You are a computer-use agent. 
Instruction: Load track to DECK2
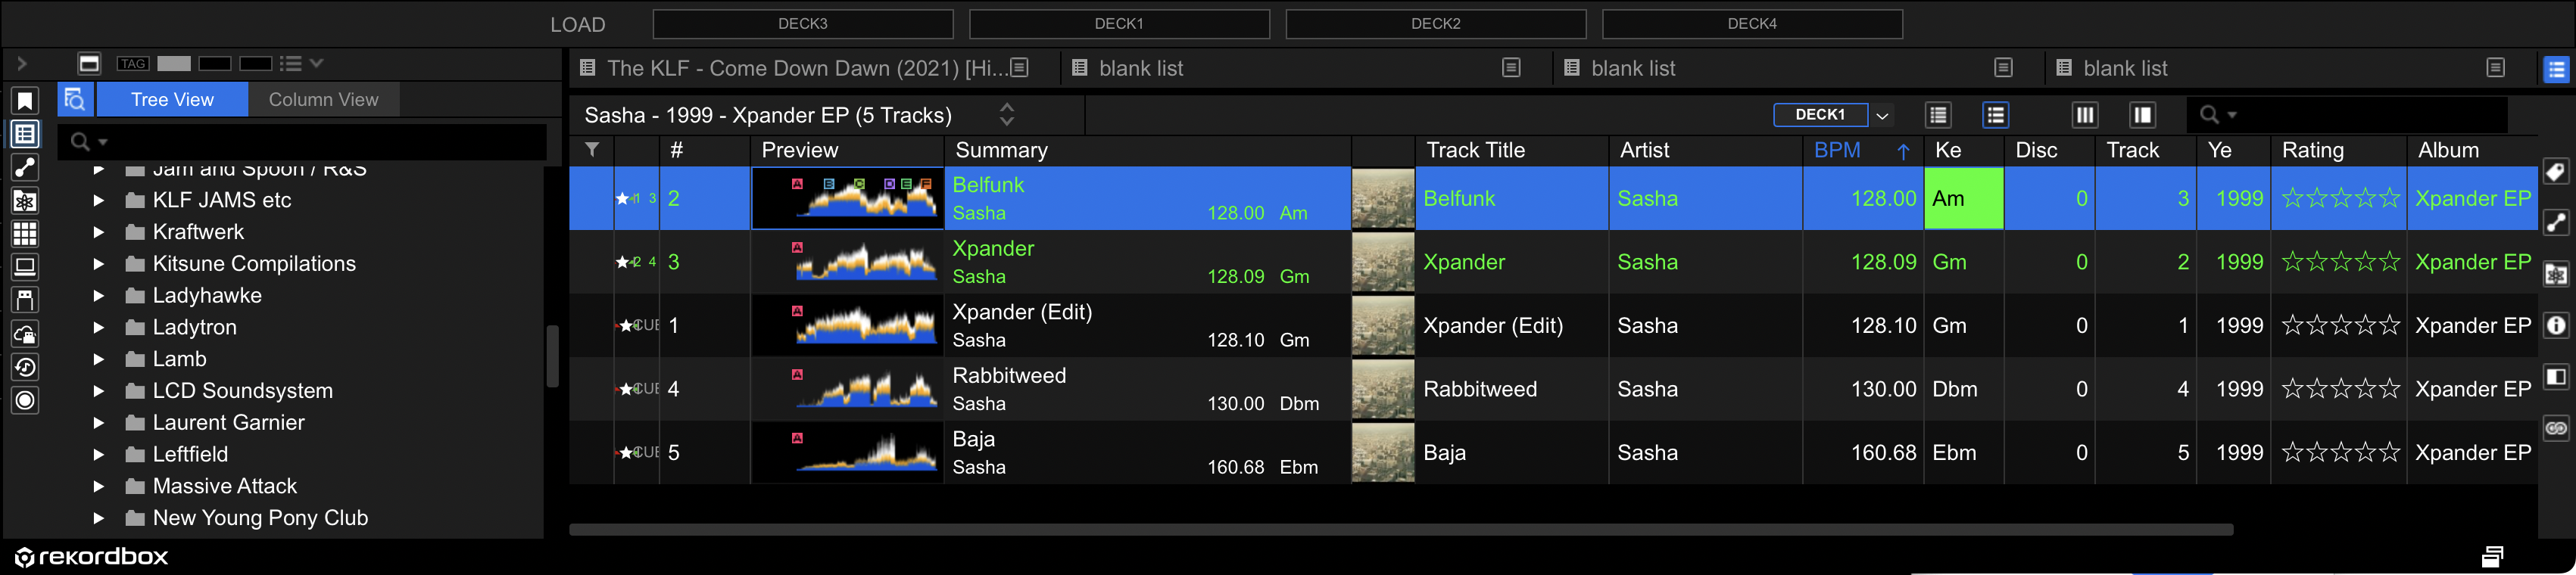(x=1436, y=24)
